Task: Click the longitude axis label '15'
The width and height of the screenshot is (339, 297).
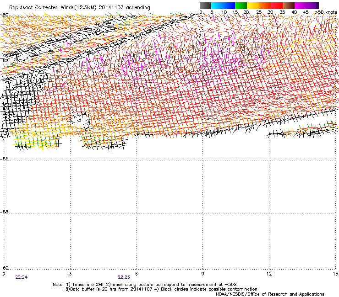Action: coord(335,274)
